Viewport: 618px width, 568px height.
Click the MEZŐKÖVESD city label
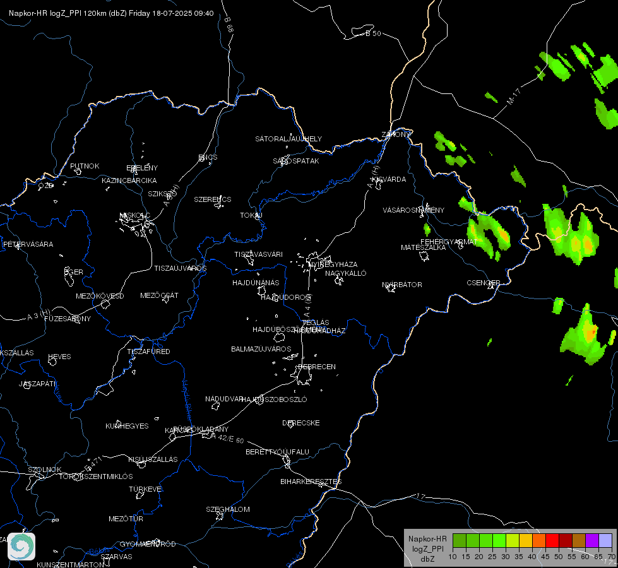pos(100,296)
